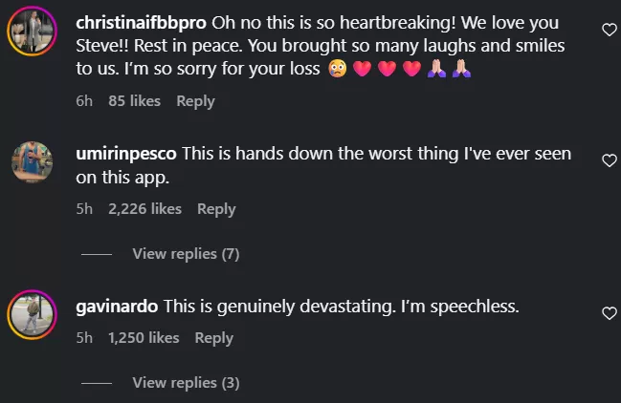View the 85 likes on christinaifbbpro's comment
621x403 pixels.
(134, 101)
